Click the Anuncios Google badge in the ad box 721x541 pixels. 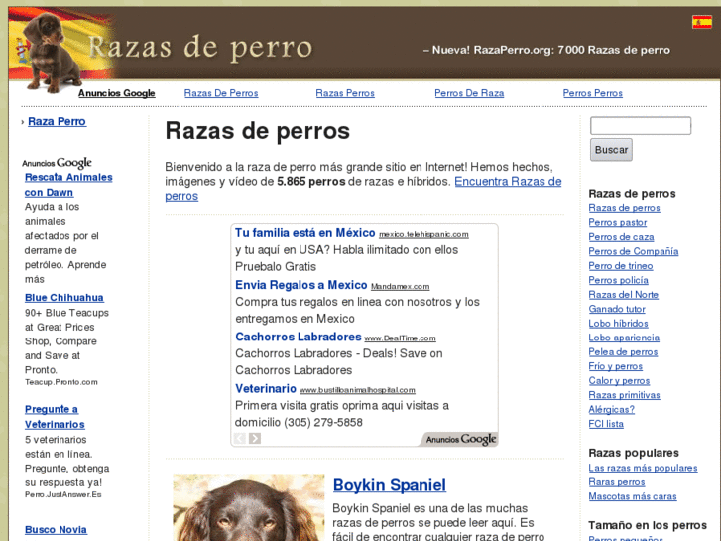coord(461,439)
